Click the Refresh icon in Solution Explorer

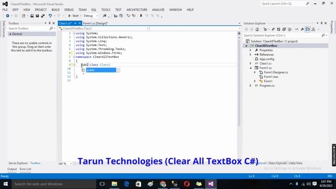(x=279, y=29)
